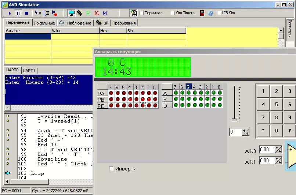This screenshot has height=195, width=296.
Task: Enable the Терминал checkbox
Action: tap(142, 13)
